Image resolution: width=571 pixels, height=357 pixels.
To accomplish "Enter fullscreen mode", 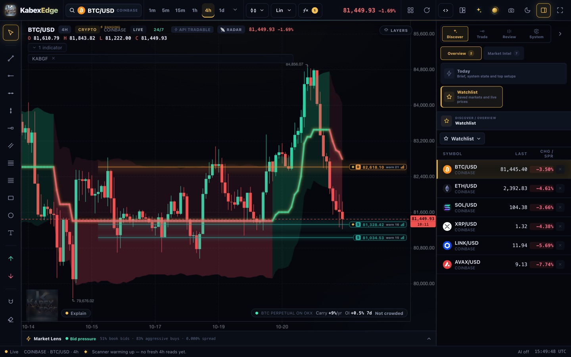I will tap(560, 10).
